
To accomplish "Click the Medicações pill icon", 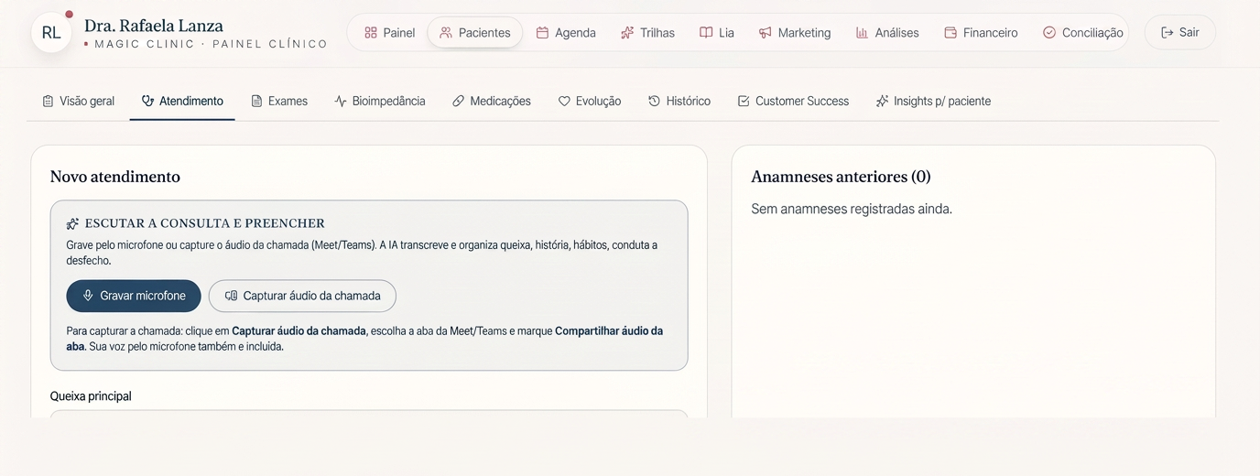I will click(x=458, y=102).
